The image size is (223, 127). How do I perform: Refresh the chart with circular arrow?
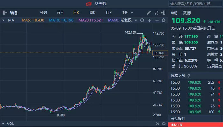142,20
